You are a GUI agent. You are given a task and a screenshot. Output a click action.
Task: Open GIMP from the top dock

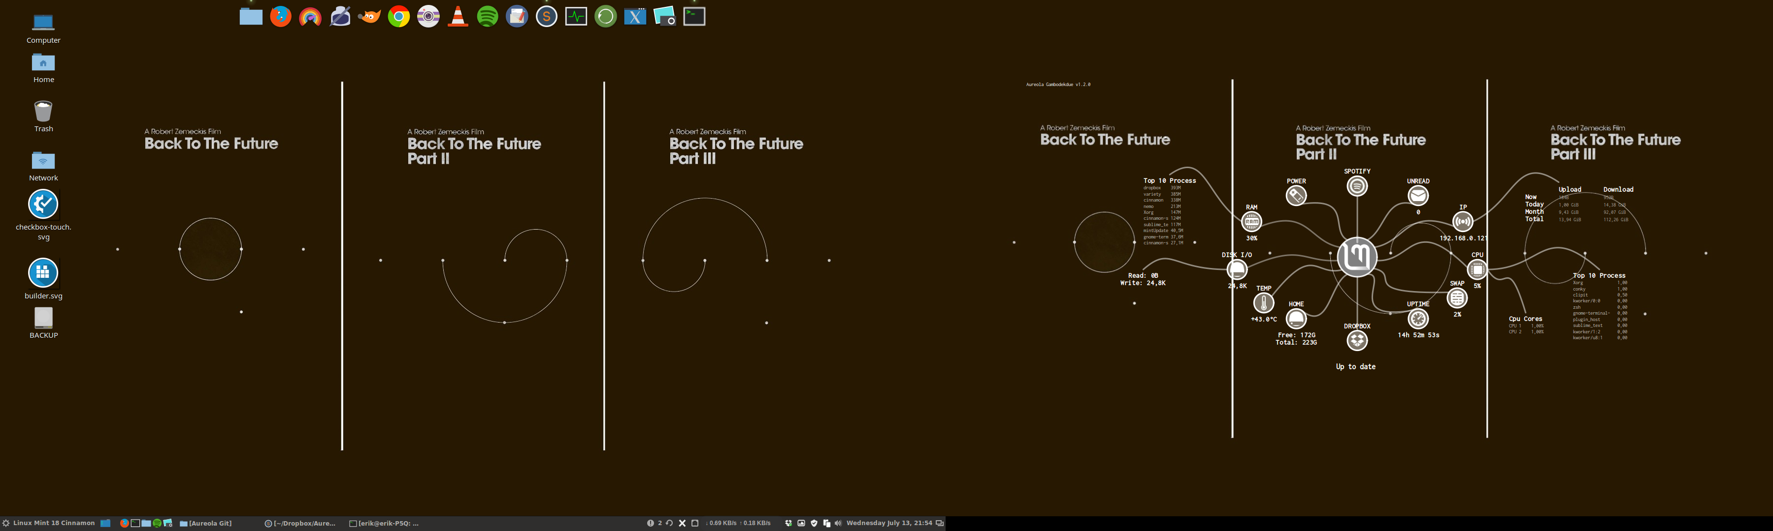369,17
